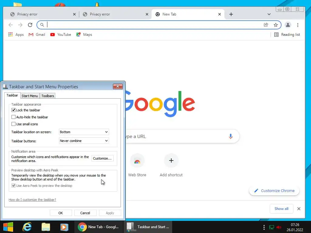This screenshot has height=233, width=311.
Task: Switch to first Privacy error tab
Action: pos(43,14)
